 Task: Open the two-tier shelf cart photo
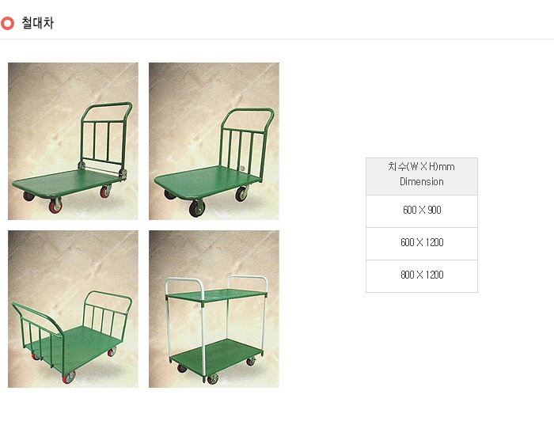pos(214,309)
